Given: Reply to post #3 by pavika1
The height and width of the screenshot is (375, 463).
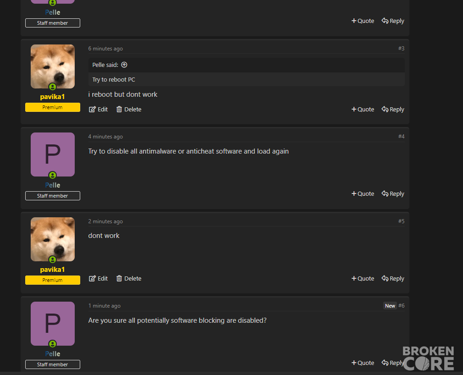Looking at the screenshot, I should click(x=393, y=109).
